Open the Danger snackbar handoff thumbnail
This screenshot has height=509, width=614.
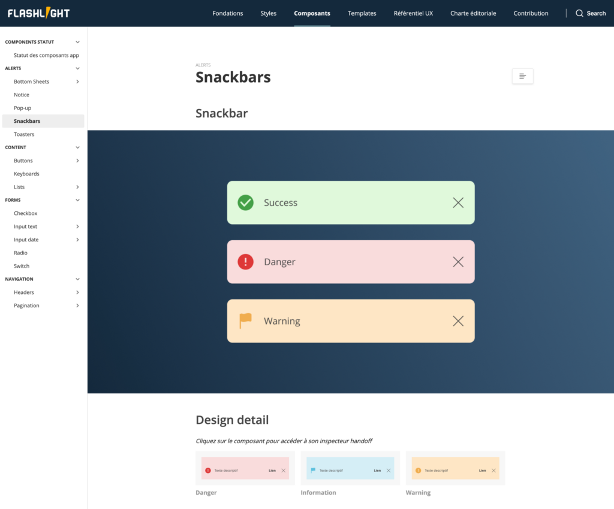(x=245, y=469)
